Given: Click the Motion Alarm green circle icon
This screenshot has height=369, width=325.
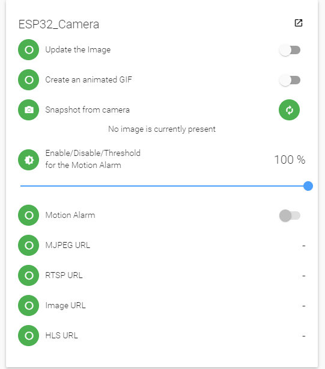Looking at the screenshot, I should 29,215.
